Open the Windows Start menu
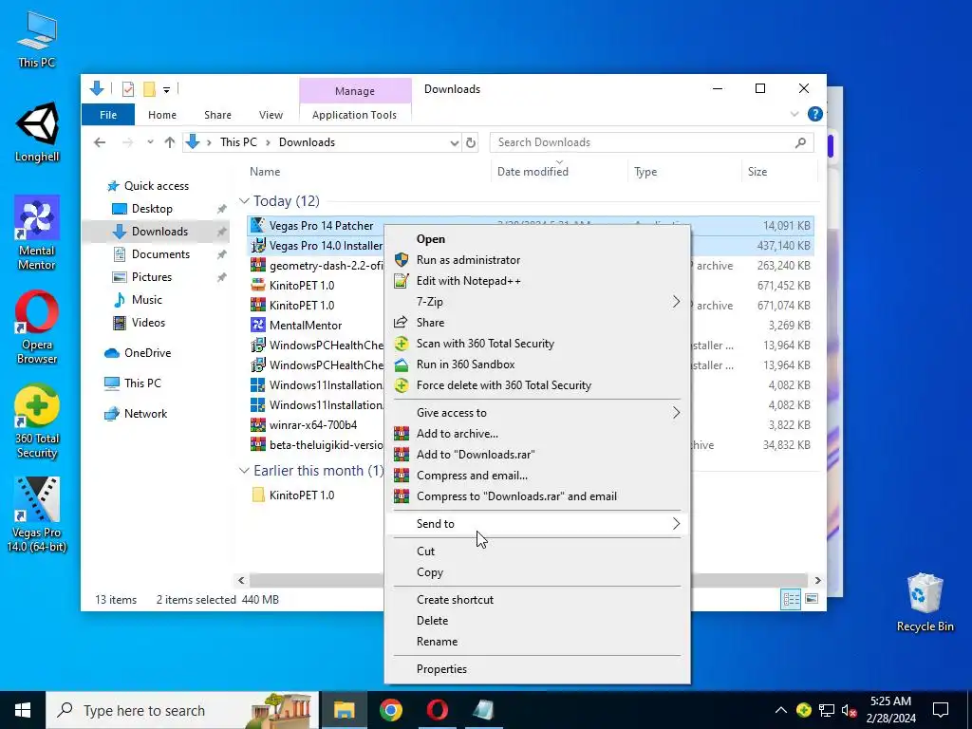Screen dimensions: 972x729 tap(23, 710)
